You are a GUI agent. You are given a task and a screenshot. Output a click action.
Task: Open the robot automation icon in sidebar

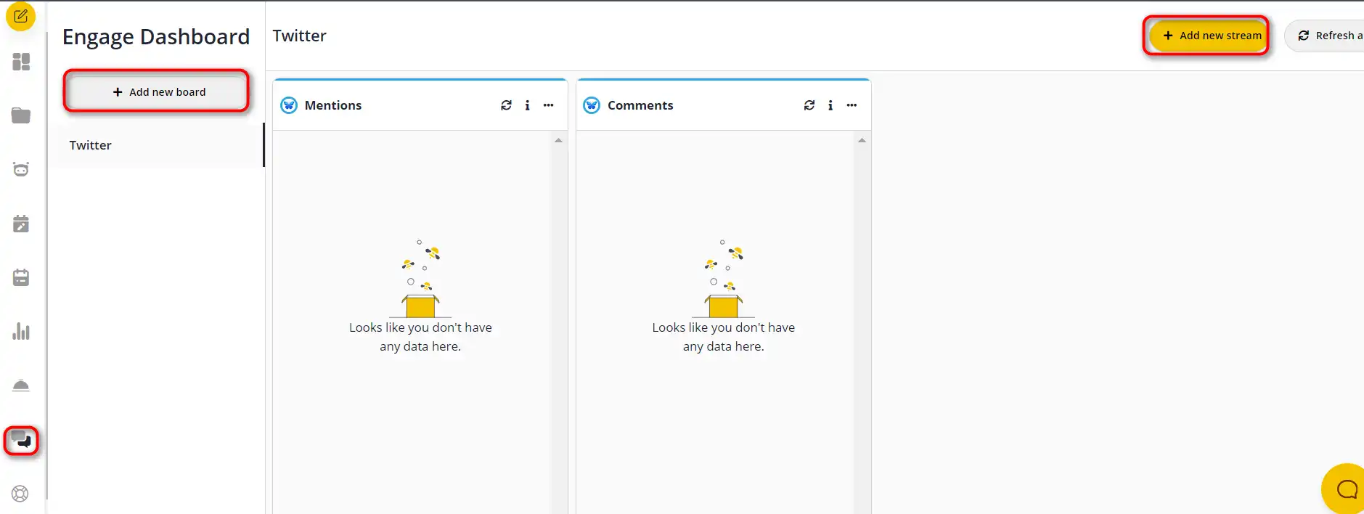click(21, 169)
